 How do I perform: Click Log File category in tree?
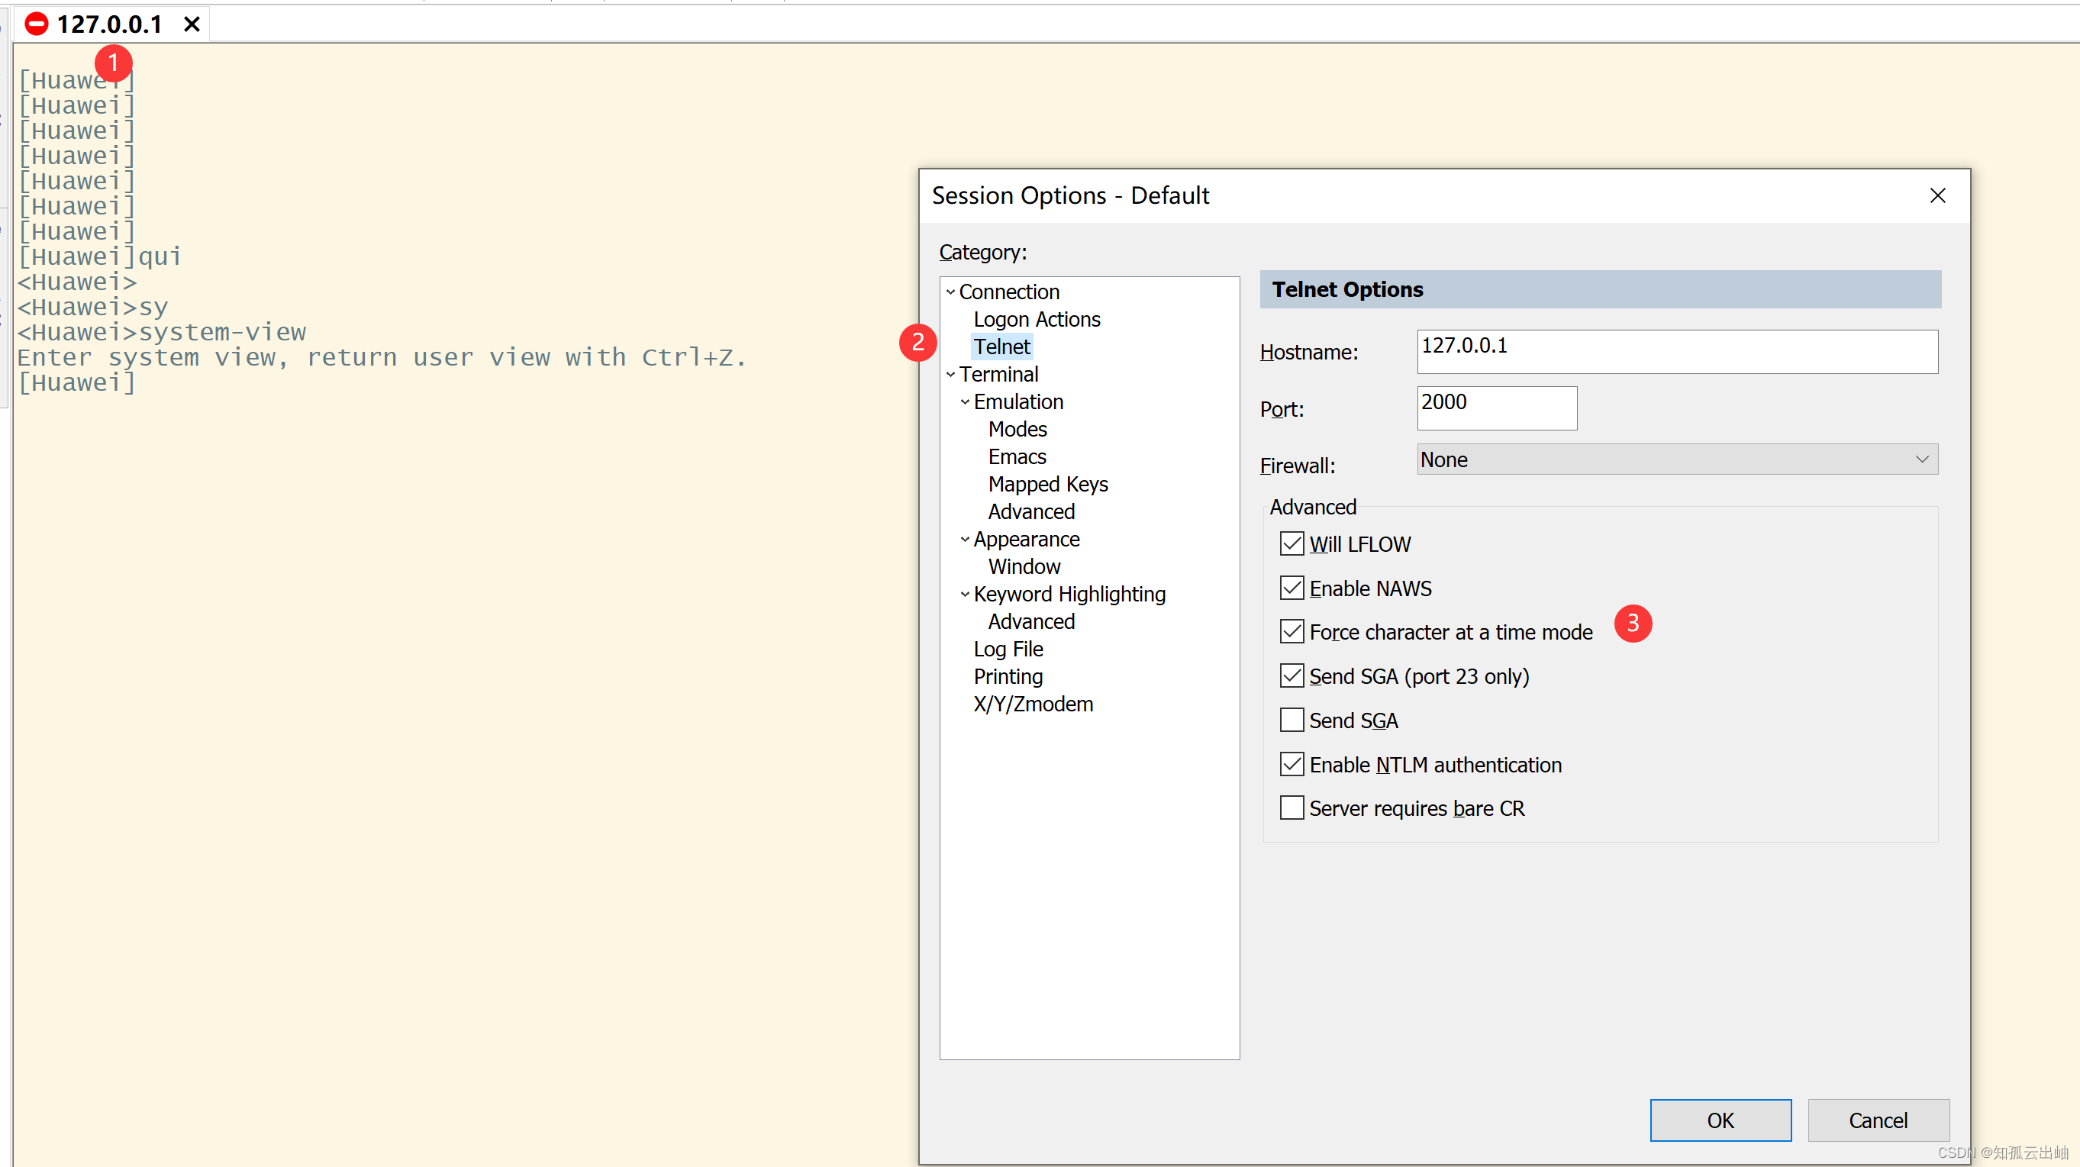pyautogui.click(x=1008, y=649)
